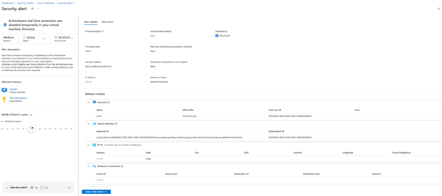The image size is (442, 196).
Task: Click the Microsoft logo under Detected by
Action: click(x=217, y=36)
